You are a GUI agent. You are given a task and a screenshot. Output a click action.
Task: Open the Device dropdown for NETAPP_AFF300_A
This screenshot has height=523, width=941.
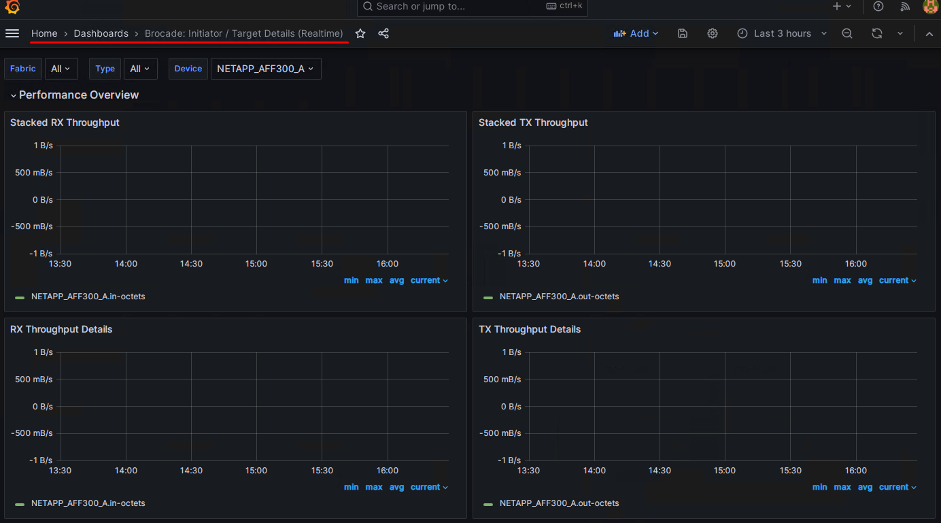(265, 68)
